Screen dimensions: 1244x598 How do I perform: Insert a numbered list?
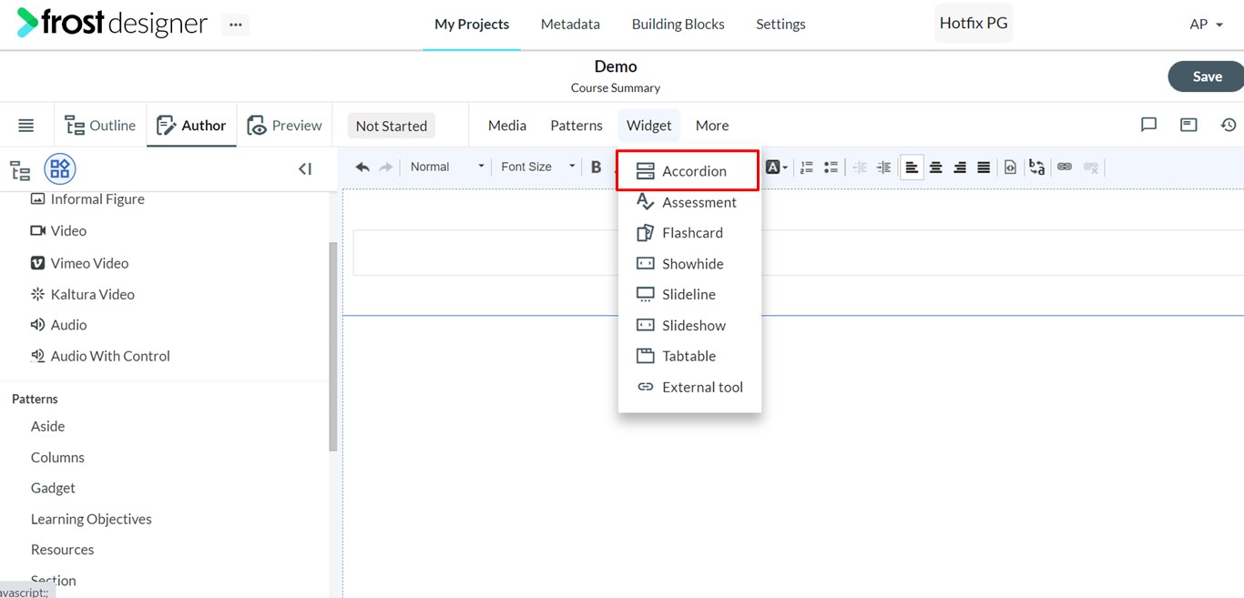click(x=806, y=167)
